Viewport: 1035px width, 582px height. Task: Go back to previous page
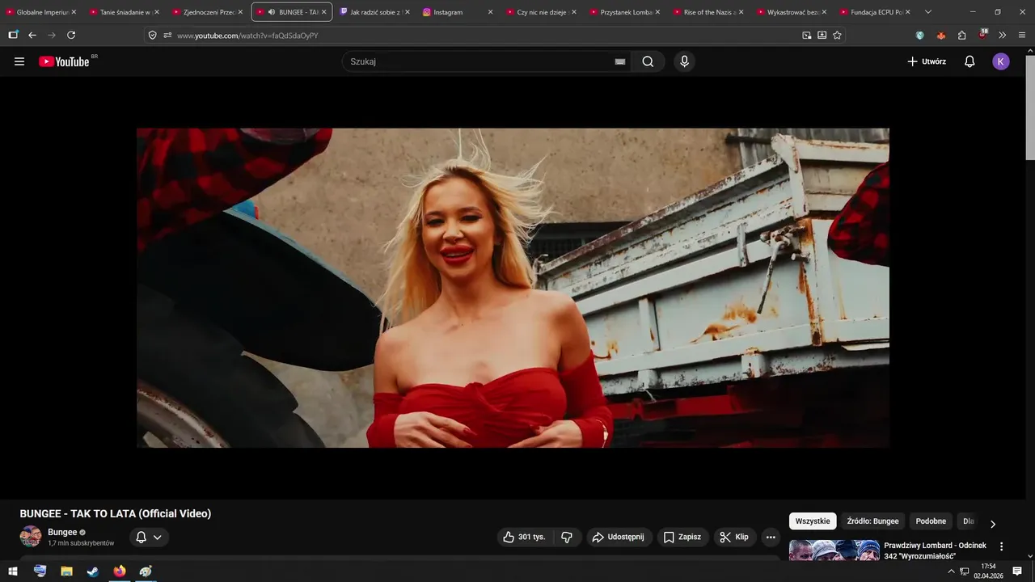pos(32,36)
